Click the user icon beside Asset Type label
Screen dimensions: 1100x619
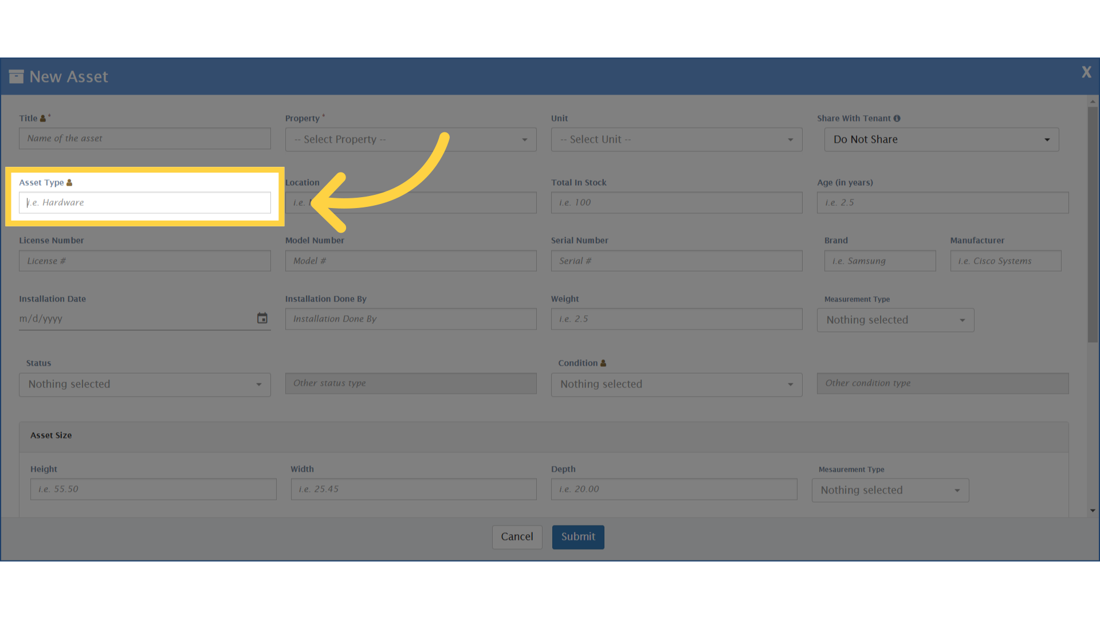click(x=69, y=183)
